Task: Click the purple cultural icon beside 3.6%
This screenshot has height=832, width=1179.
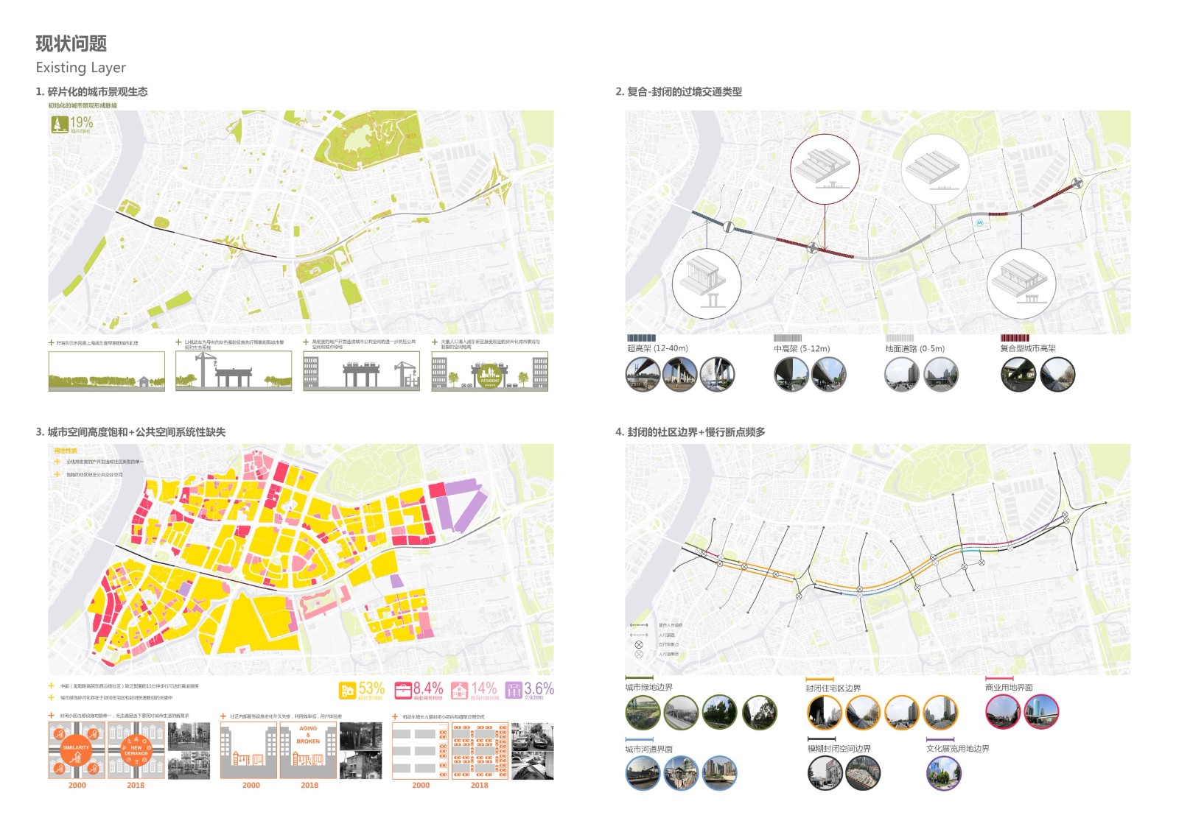Action: 513,690
